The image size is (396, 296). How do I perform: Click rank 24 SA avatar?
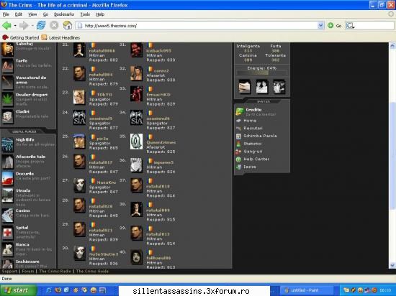click(79, 117)
